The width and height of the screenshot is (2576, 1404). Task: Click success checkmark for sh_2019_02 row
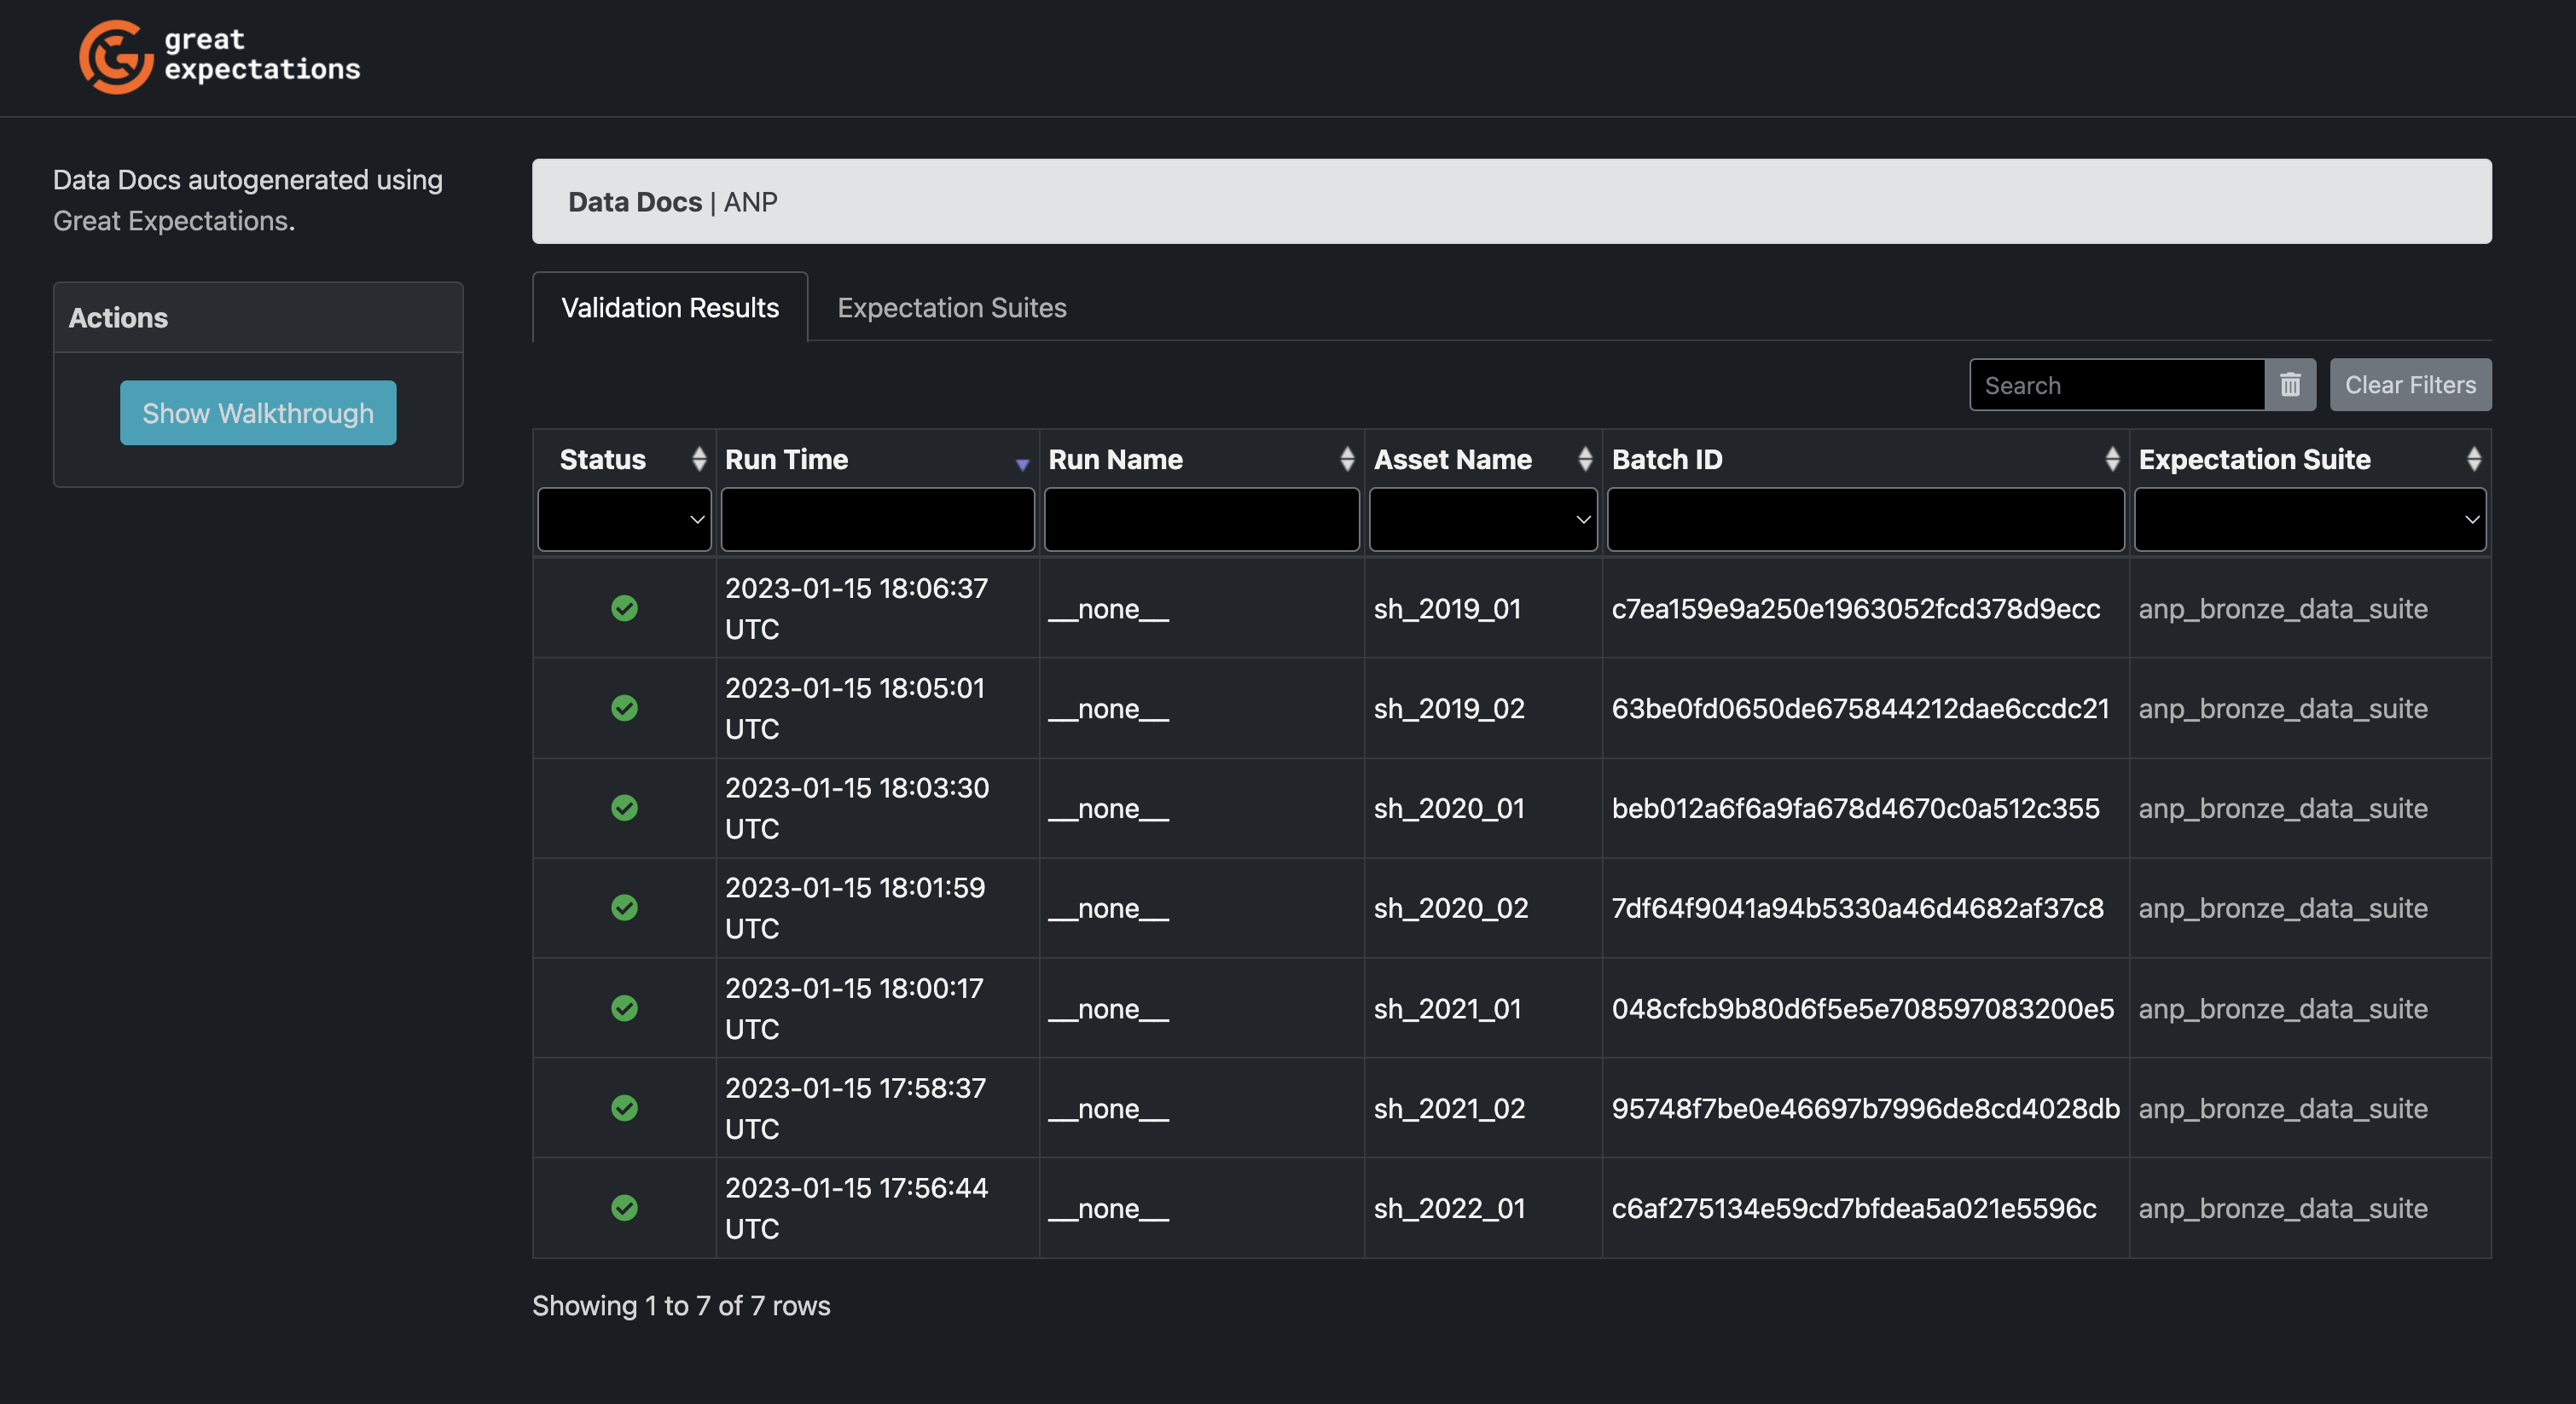pyautogui.click(x=624, y=708)
